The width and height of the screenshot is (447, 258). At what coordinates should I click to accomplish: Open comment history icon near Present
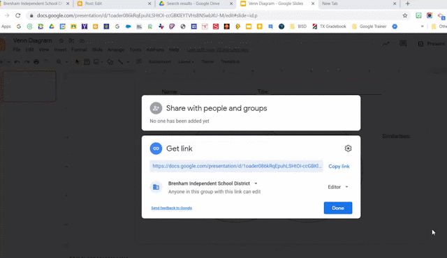(403, 43)
